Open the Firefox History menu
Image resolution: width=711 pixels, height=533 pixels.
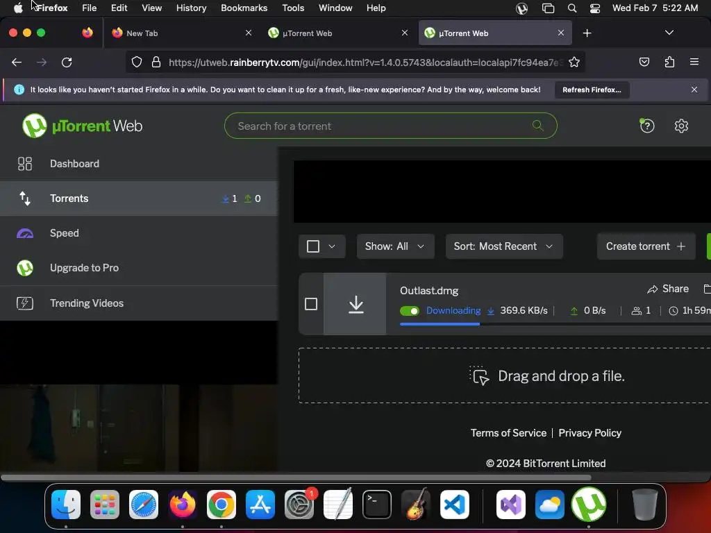click(191, 8)
